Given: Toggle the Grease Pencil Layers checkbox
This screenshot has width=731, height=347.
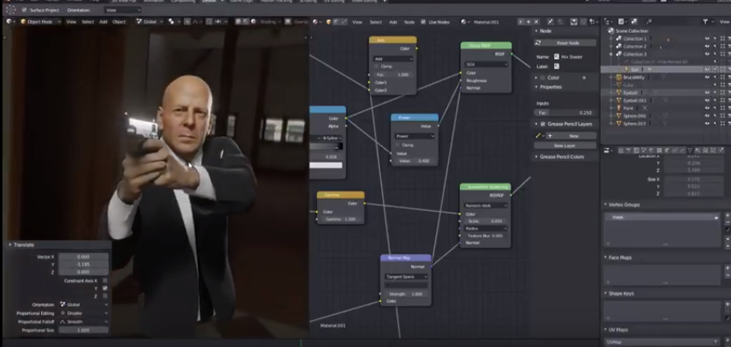Looking at the screenshot, I should point(543,124).
